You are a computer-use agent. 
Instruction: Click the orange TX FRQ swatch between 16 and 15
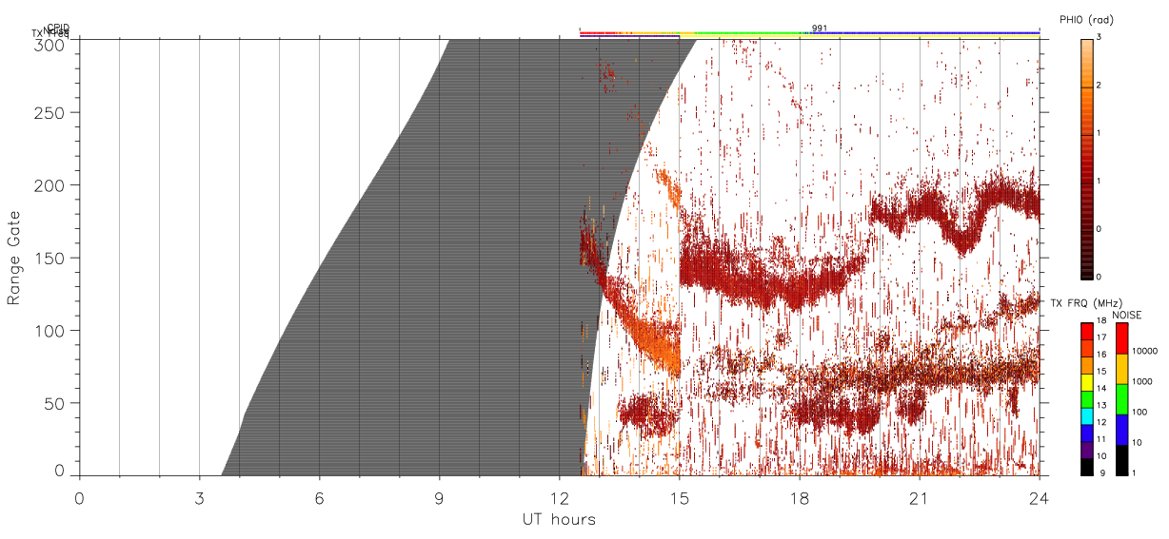tap(1086, 363)
